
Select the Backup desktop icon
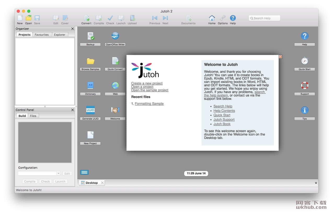pyautogui.click(x=90, y=36)
